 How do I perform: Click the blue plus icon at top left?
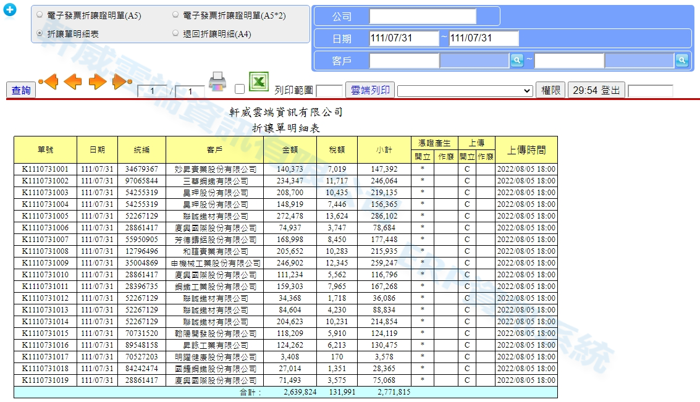10,9
